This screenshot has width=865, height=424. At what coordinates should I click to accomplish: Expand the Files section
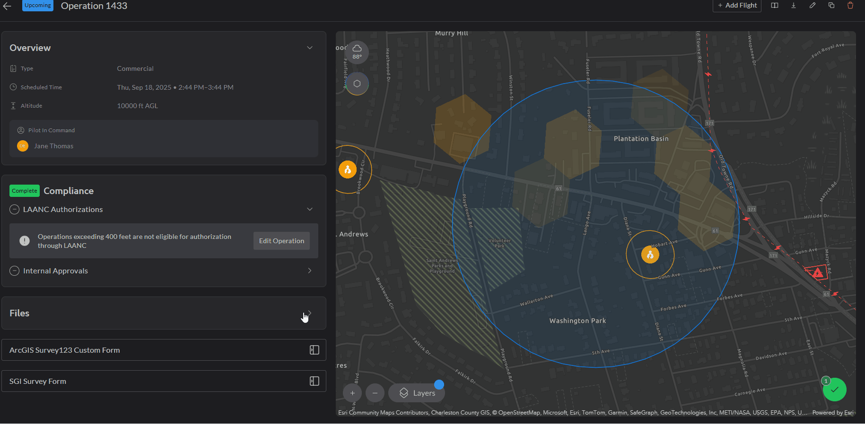(310, 313)
